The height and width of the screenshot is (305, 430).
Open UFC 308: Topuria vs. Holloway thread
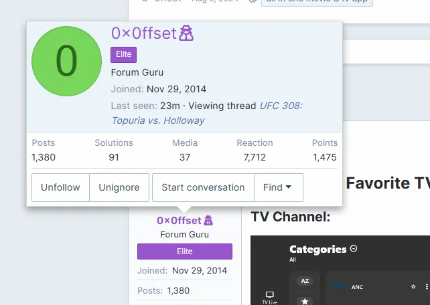207,113
